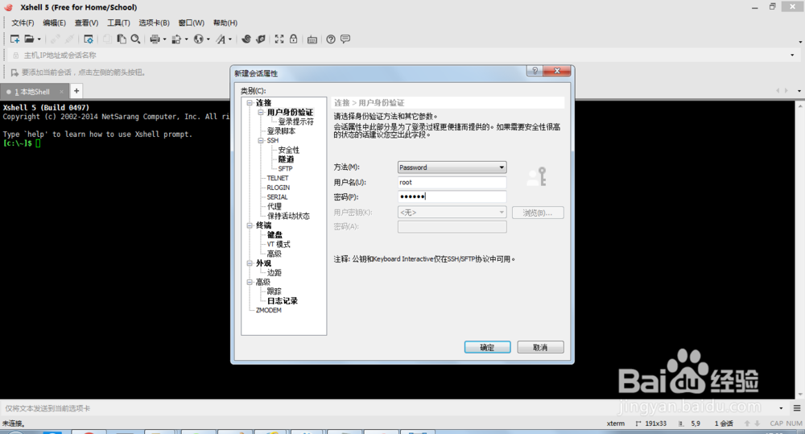Viewport: 805px width, 434px height.
Task: Click the add-current-session arrow icon
Action: click(x=14, y=72)
